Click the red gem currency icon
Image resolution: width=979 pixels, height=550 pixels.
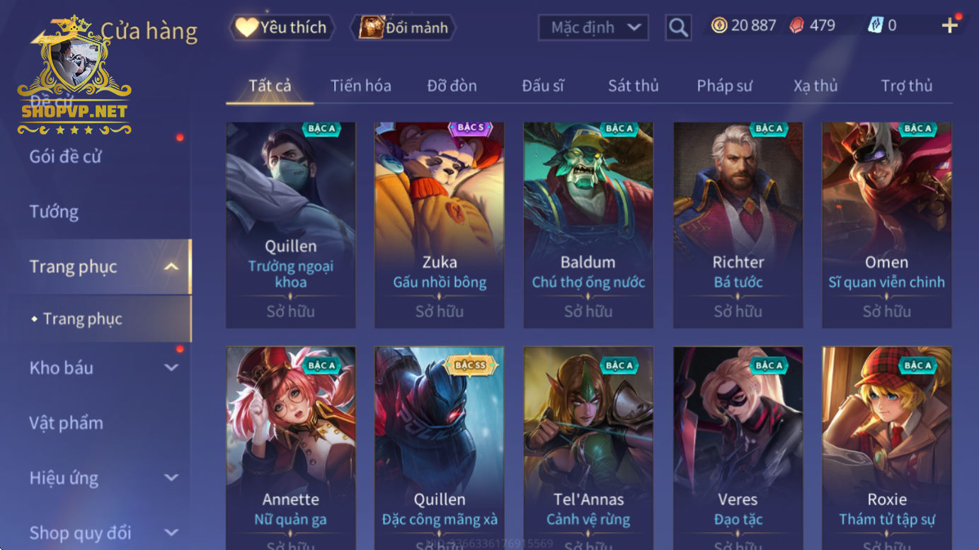(797, 25)
